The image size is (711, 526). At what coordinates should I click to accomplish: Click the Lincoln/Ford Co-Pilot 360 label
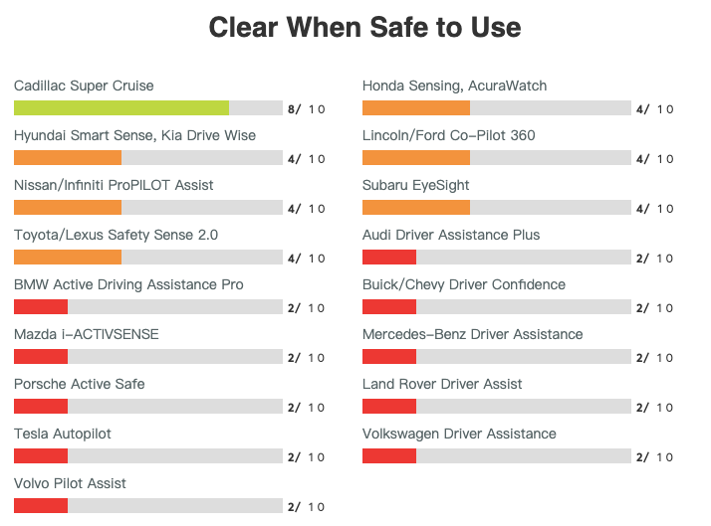(x=448, y=136)
